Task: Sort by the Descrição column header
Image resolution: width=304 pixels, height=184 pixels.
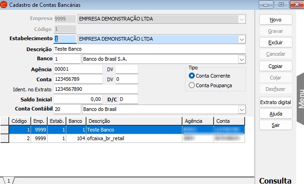Action: [x=133, y=121]
